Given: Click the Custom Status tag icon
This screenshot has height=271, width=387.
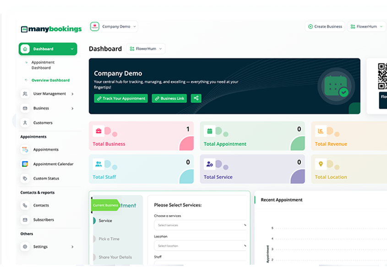Looking at the screenshot, I should (x=25, y=179).
